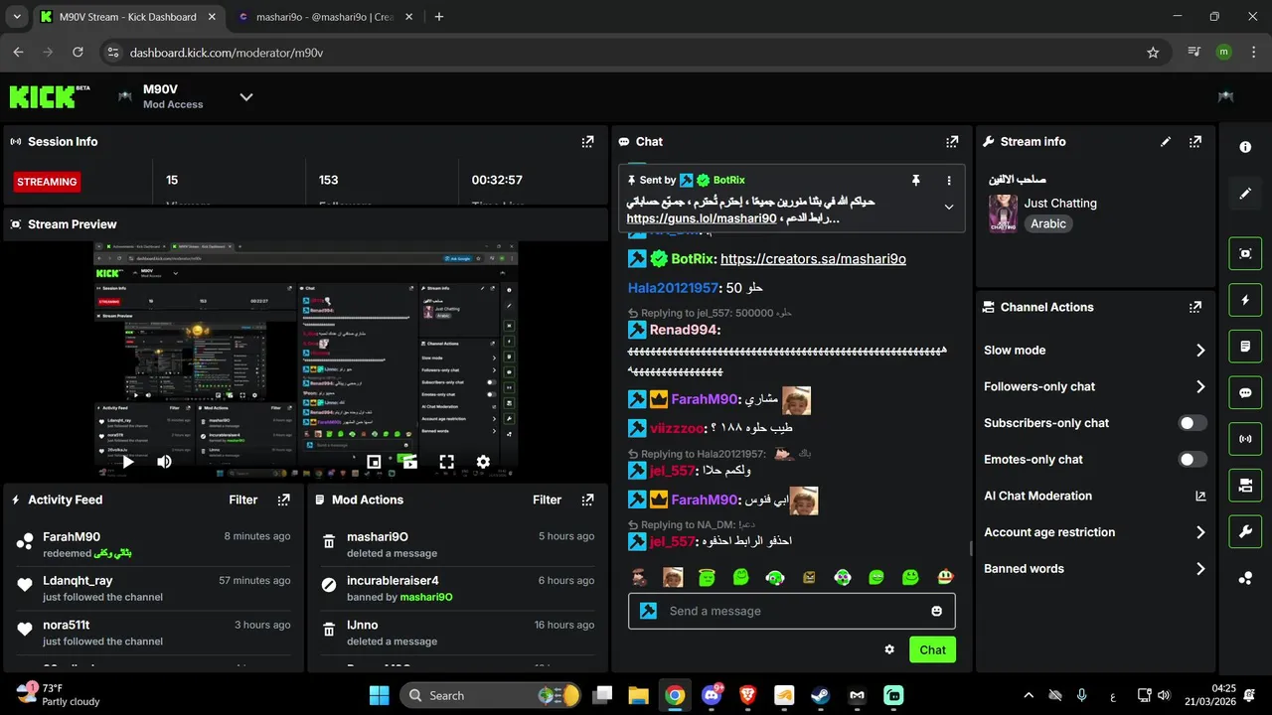
Task: Toggle Session Info broadcast widget in sidebar
Action: click(1245, 439)
